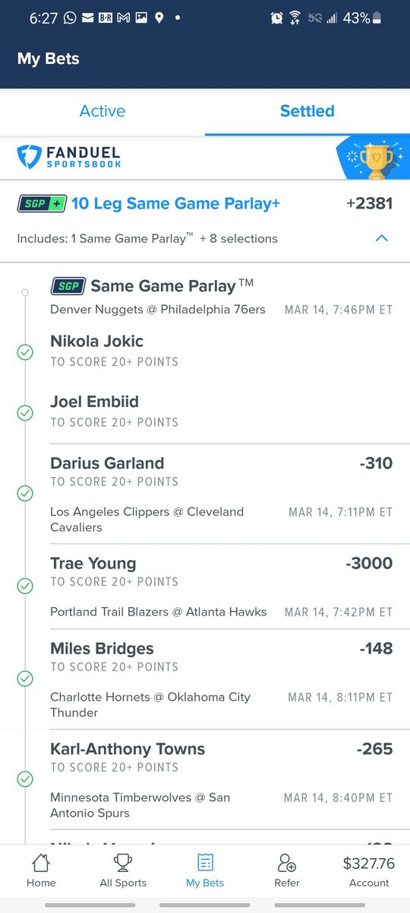The width and height of the screenshot is (410, 913).
Task: Open the My Bets slip icon
Action: tap(204, 862)
